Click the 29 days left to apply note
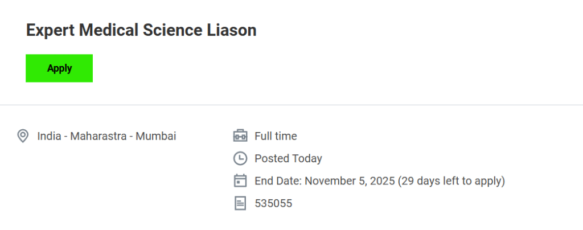The width and height of the screenshot is (583, 230). [x=451, y=181]
